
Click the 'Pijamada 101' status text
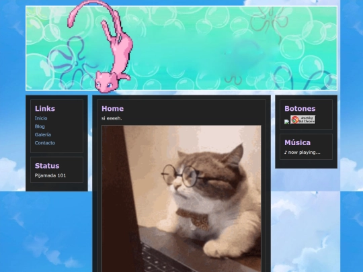point(50,175)
